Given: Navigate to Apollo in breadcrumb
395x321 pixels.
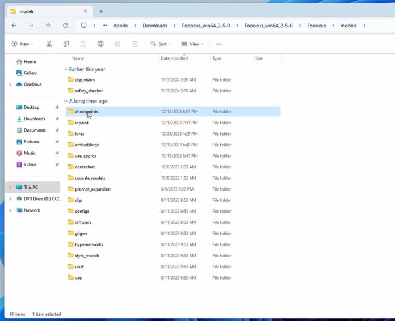Looking at the screenshot, I should (x=120, y=26).
